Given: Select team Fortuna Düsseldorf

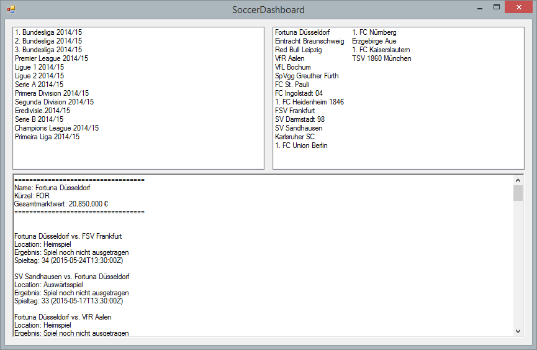Looking at the screenshot, I should tap(302, 32).
